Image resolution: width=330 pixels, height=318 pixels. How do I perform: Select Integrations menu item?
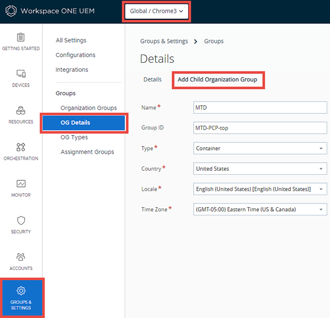[71, 69]
